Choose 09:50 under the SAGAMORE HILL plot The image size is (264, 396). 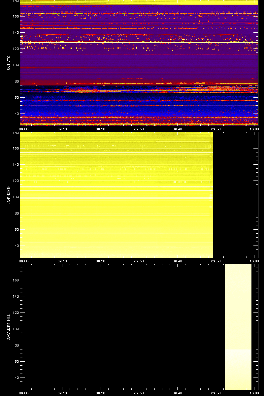[216, 393]
